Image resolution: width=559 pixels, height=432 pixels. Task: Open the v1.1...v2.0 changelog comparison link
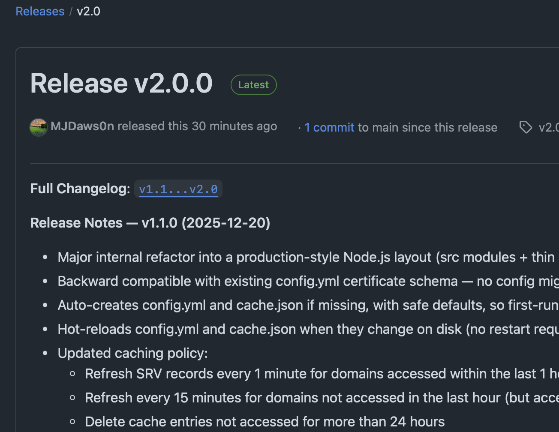tap(178, 189)
